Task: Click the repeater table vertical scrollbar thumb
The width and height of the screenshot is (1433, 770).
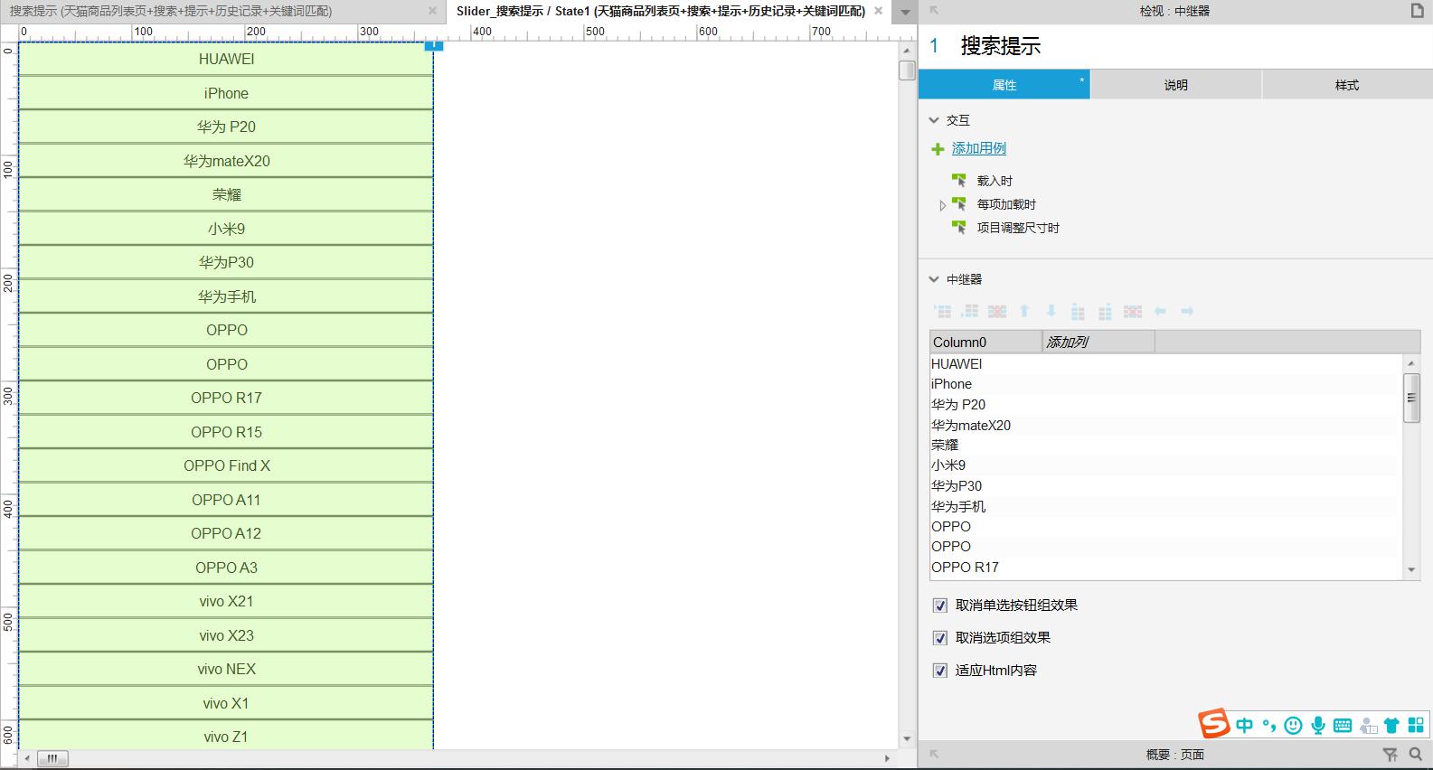Action: pos(1411,397)
